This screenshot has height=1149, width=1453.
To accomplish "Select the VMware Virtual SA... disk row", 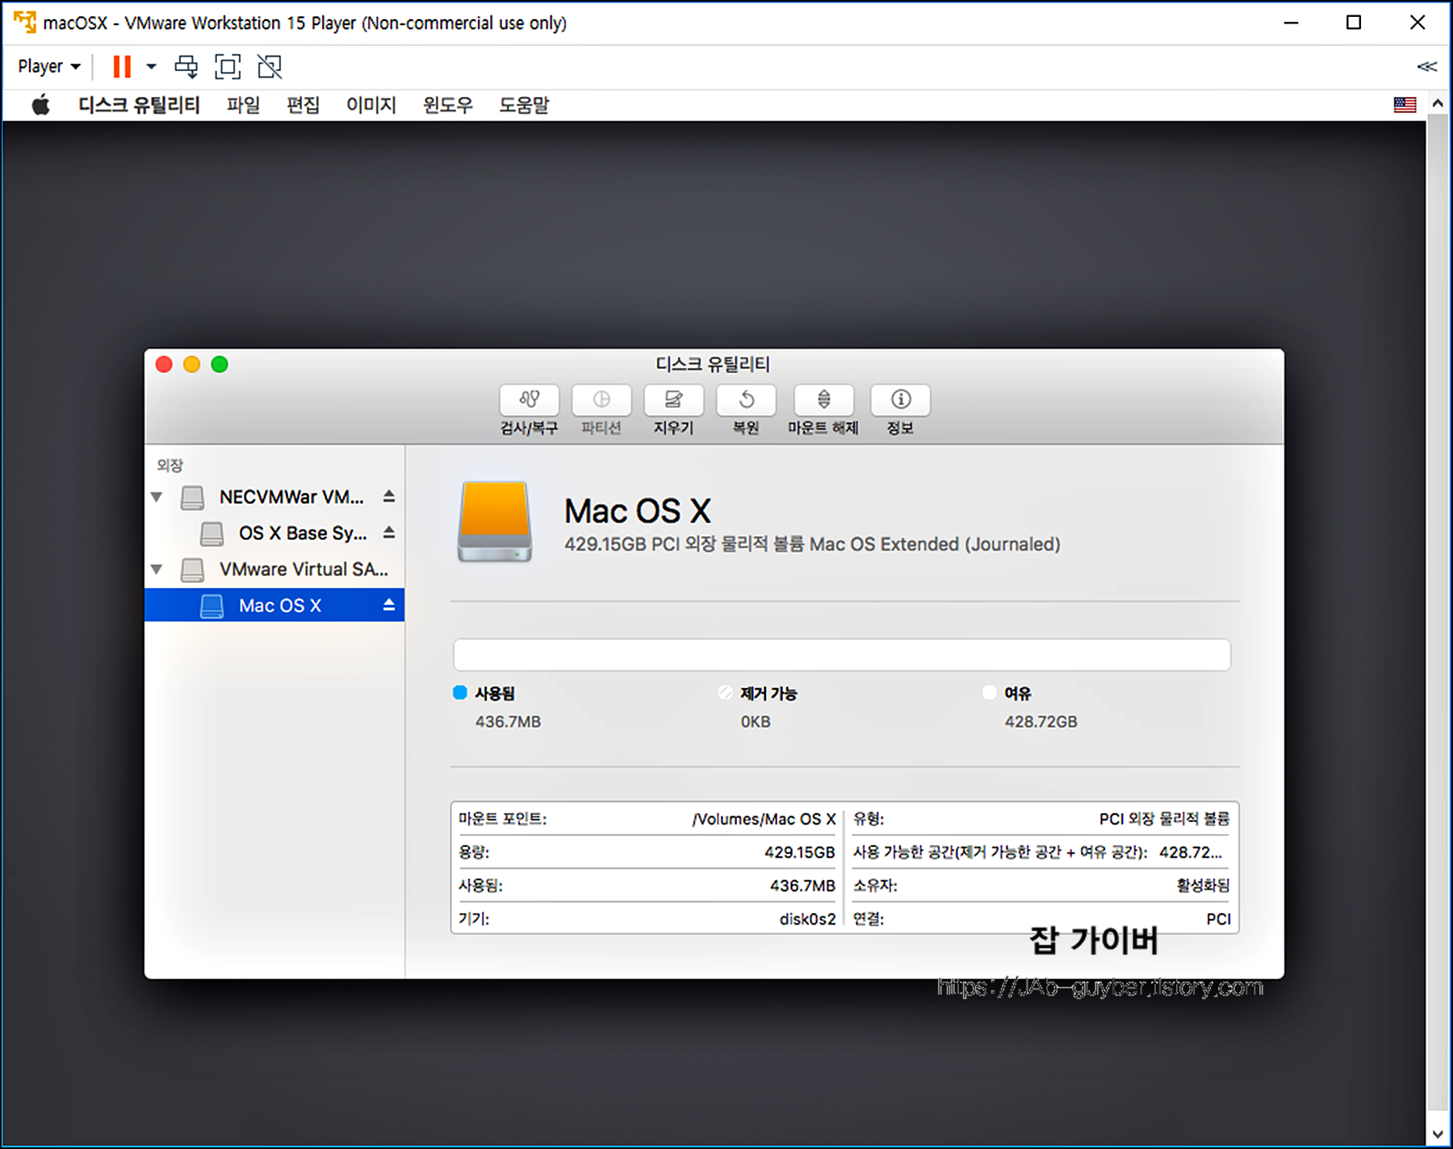I will point(274,569).
